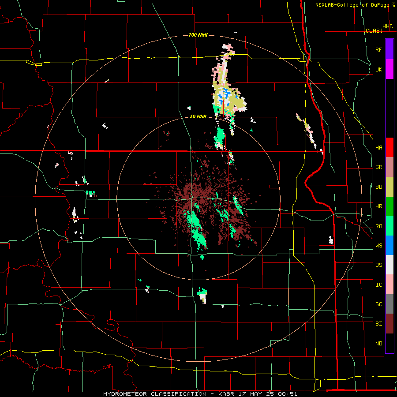Image resolution: width=397 pixels, height=397 pixels.
Task: Click the GR legend label
Action: click(x=378, y=167)
